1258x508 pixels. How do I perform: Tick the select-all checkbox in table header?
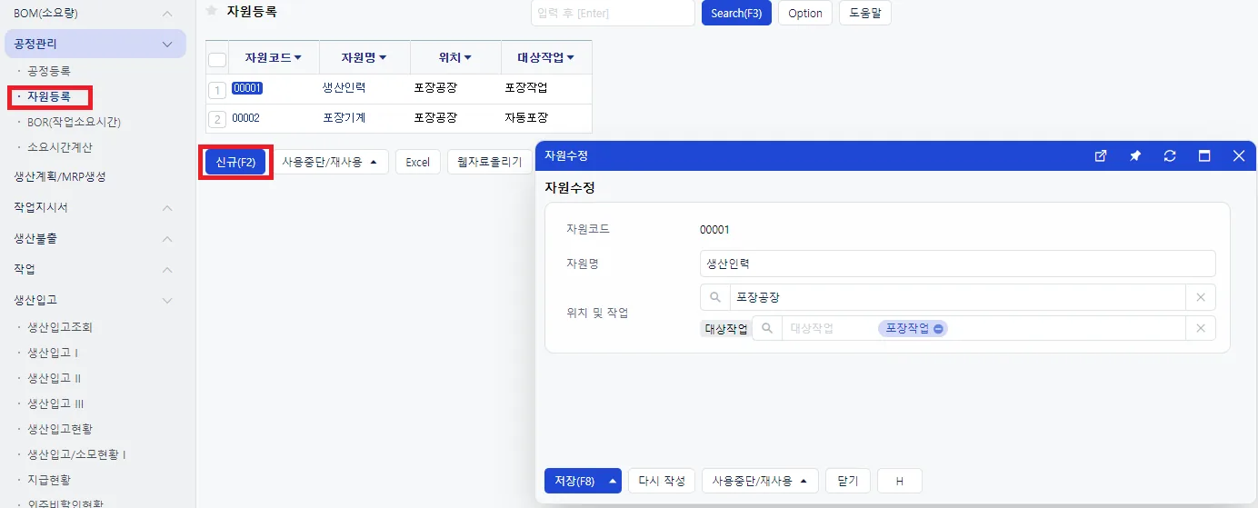click(217, 59)
